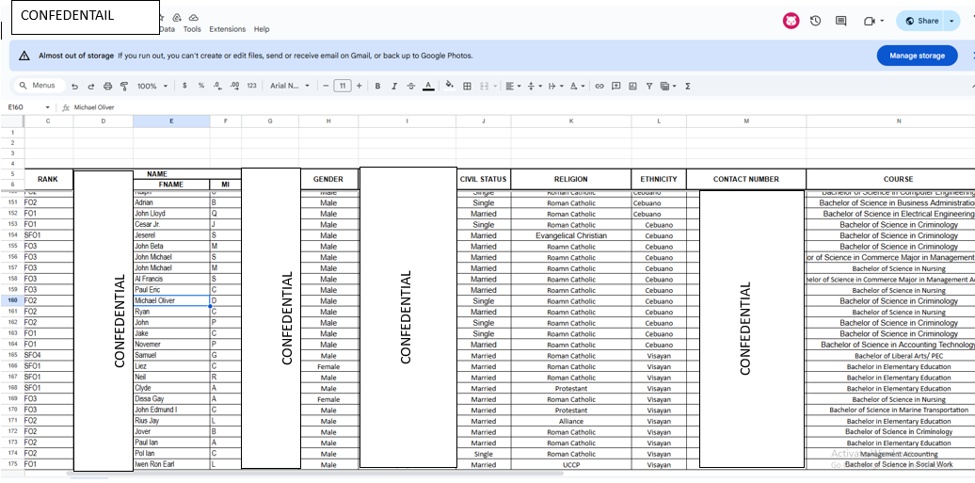Open the Extensions menu
The image size is (975, 483).
[x=227, y=29]
